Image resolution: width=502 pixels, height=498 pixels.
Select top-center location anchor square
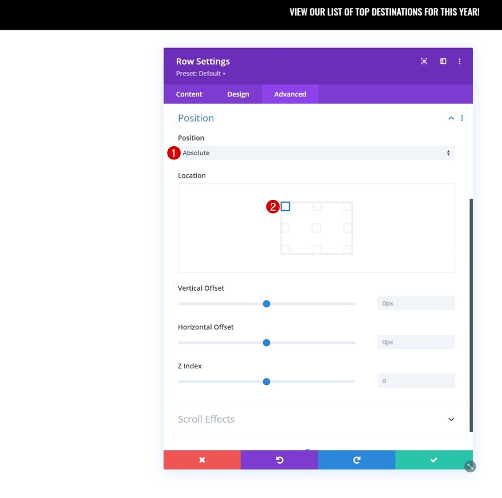pyautogui.click(x=316, y=206)
